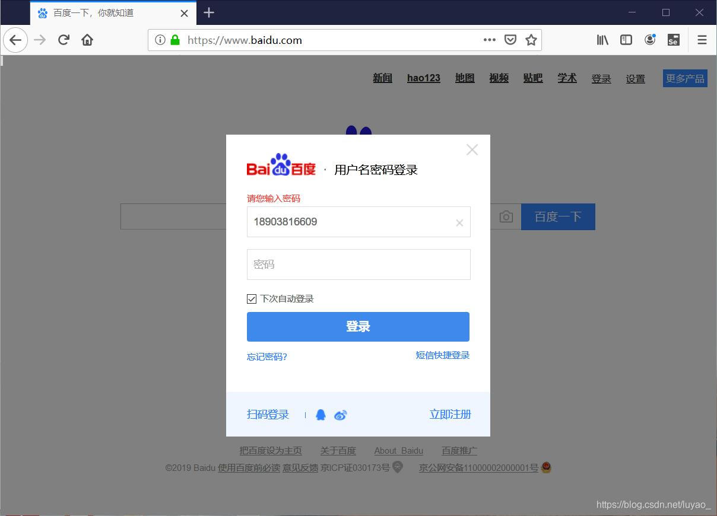Close the Baidu browser tab
Screen dimensions: 717x516
[x=184, y=13]
